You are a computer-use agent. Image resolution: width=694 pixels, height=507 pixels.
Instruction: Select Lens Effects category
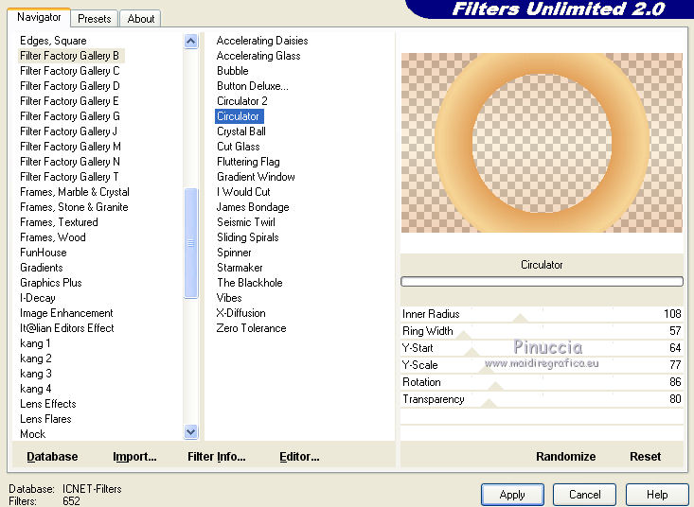pyautogui.click(x=47, y=404)
